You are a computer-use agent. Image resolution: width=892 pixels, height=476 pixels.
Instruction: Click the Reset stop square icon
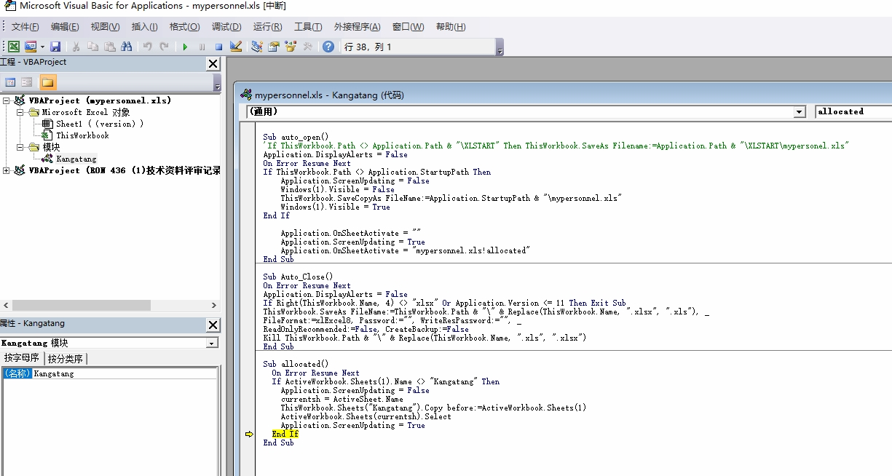[218, 47]
